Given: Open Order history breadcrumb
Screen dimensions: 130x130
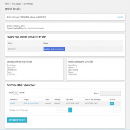Looking at the screenshot, I should pos(28,4).
